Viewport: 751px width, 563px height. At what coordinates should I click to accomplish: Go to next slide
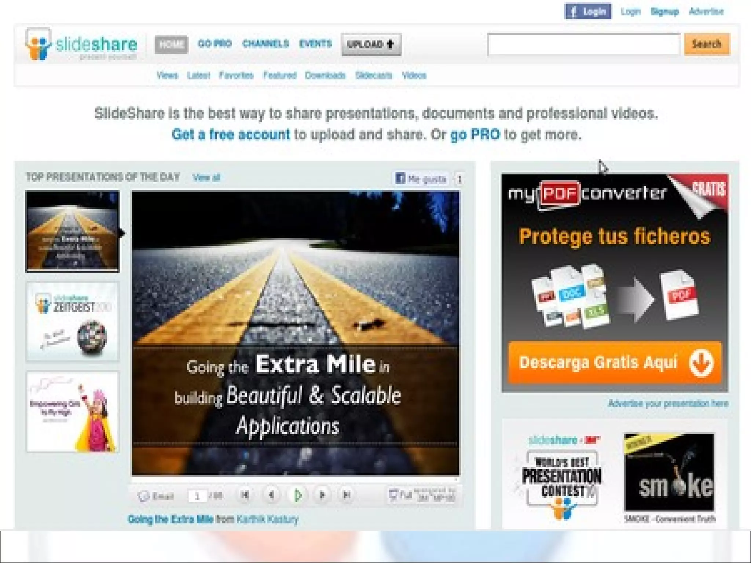322,495
